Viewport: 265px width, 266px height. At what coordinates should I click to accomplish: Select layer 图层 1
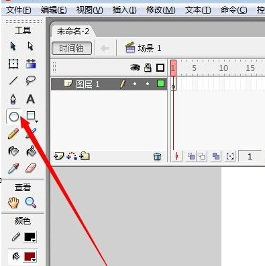109,84
